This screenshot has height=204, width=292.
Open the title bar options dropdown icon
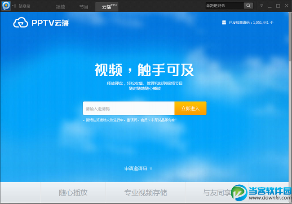click(261, 6)
